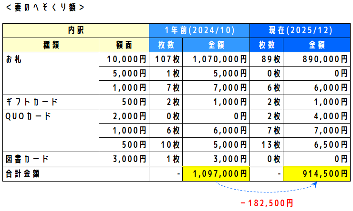The height and width of the screenshot is (211, 353).
Task: Select the QUOカード category cell
Action: point(51,116)
